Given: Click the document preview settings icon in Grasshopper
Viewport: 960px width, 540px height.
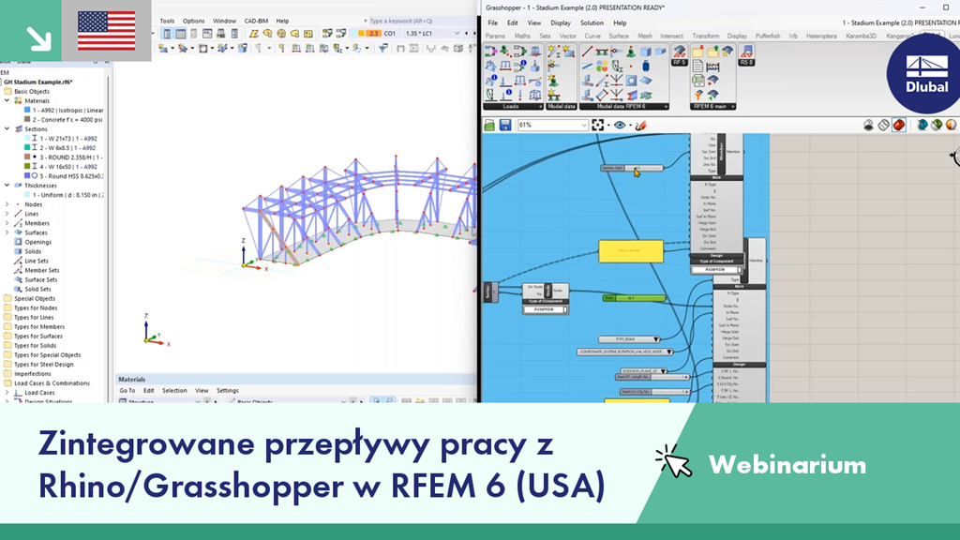Looking at the screenshot, I should (x=922, y=125).
